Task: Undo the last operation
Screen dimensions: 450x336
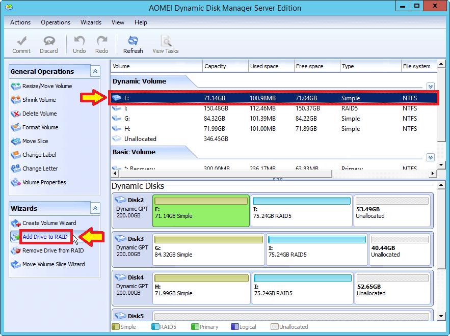Action: (x=79, y=45)
